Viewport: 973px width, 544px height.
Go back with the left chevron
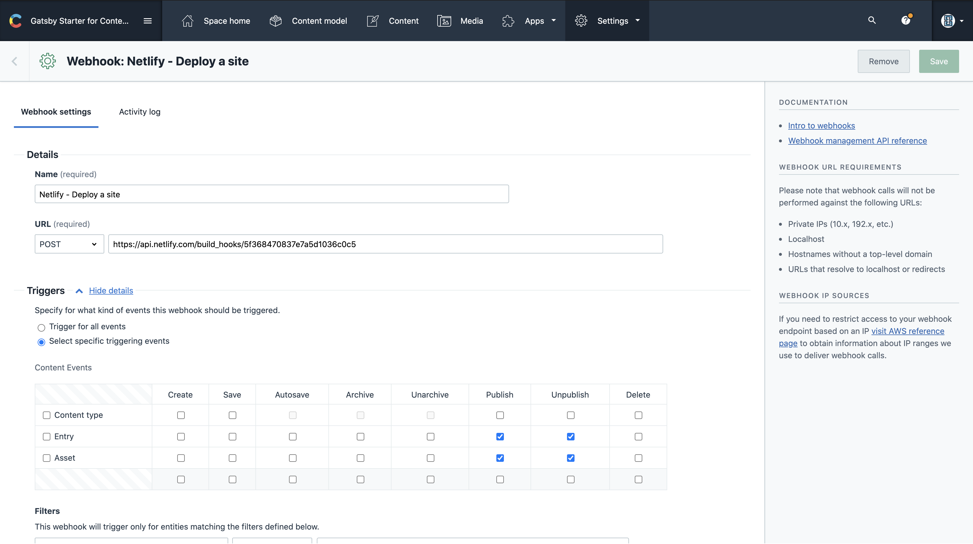point(14,61)
